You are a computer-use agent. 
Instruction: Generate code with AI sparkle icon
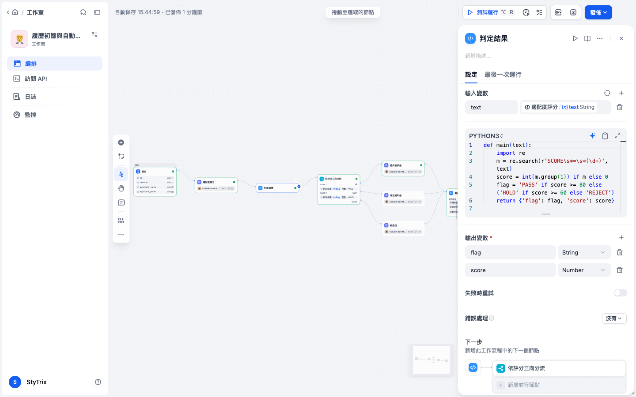pyautogui.click(x=593, y=136)
